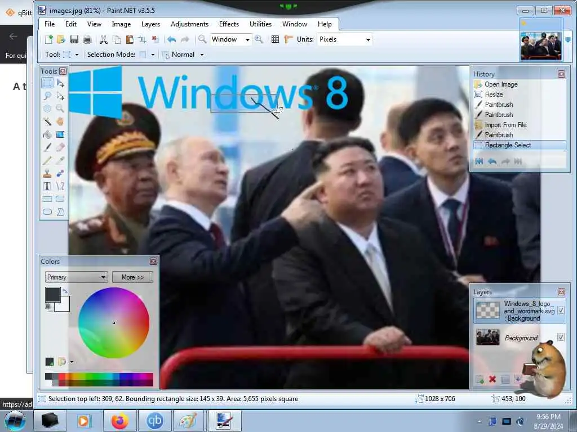Select the Move Selection tool
This screenshot has width=577, height=432.
pos(60,96)
